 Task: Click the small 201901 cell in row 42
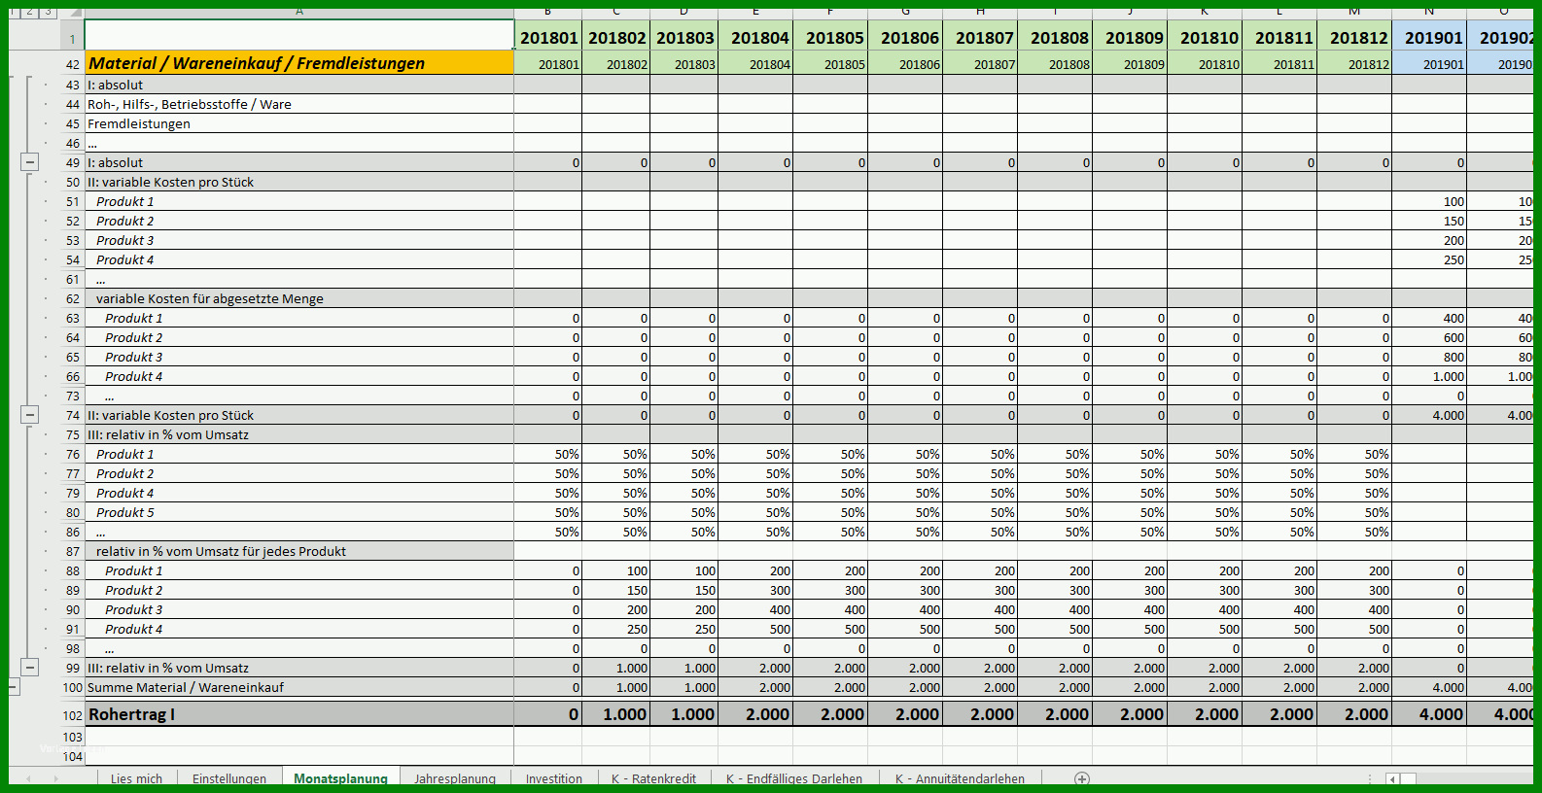coord(1429,64)
